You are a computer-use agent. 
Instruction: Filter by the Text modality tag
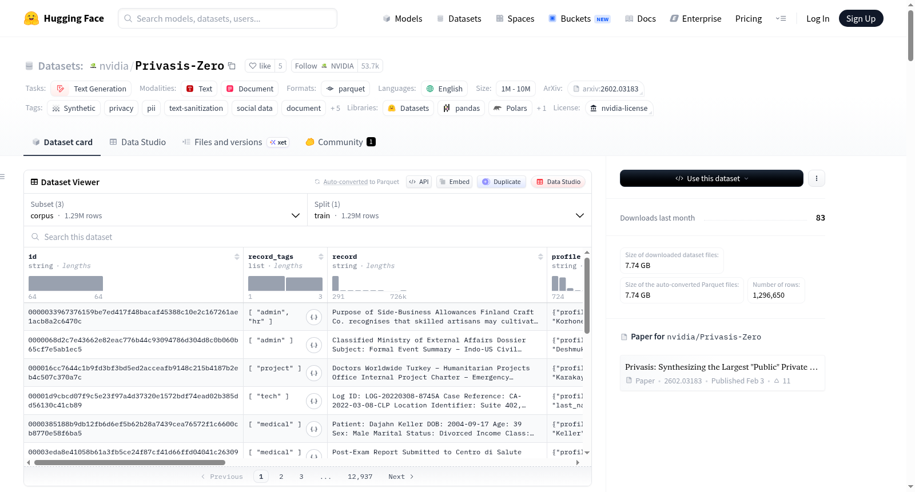pyautogui.click(x=199, y=89)
